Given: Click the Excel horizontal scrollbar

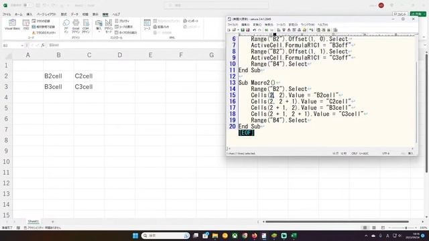Looking at the screenshot, I should [336, 222].
